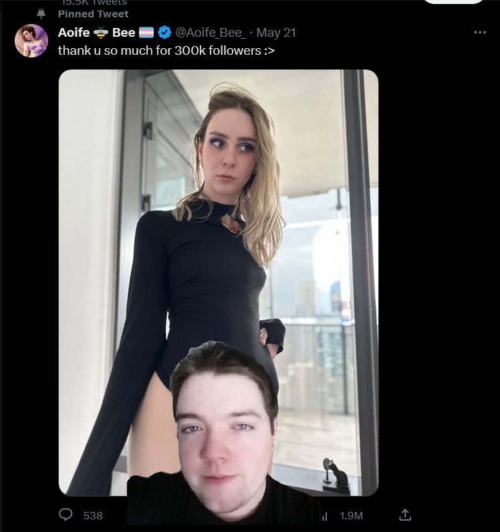Click the "15.5K Tweets" header text

(93, 3)
